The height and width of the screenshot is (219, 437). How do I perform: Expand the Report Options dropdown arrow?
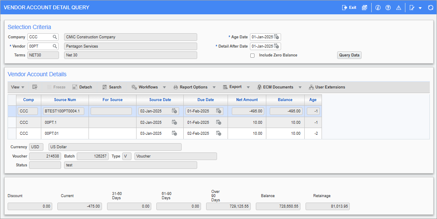click(x=214, y=88)
